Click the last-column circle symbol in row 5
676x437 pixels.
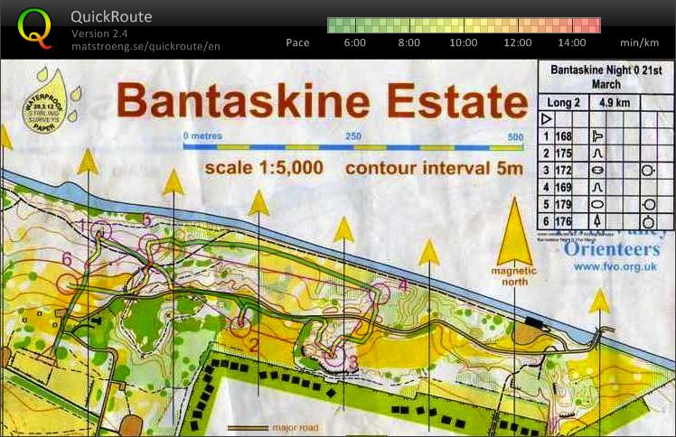[x=649, y=205]
